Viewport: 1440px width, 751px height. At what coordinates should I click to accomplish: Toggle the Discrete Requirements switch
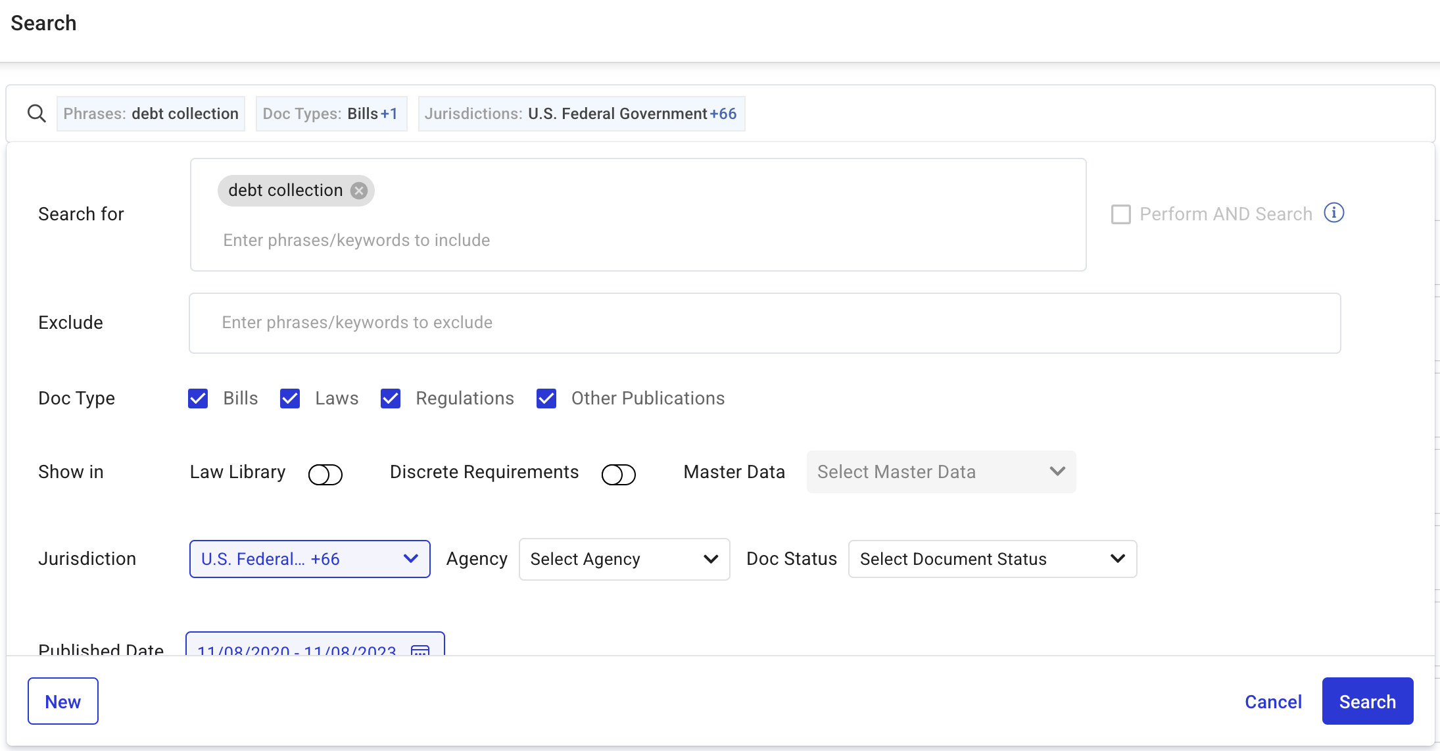[x=618, y=474]
